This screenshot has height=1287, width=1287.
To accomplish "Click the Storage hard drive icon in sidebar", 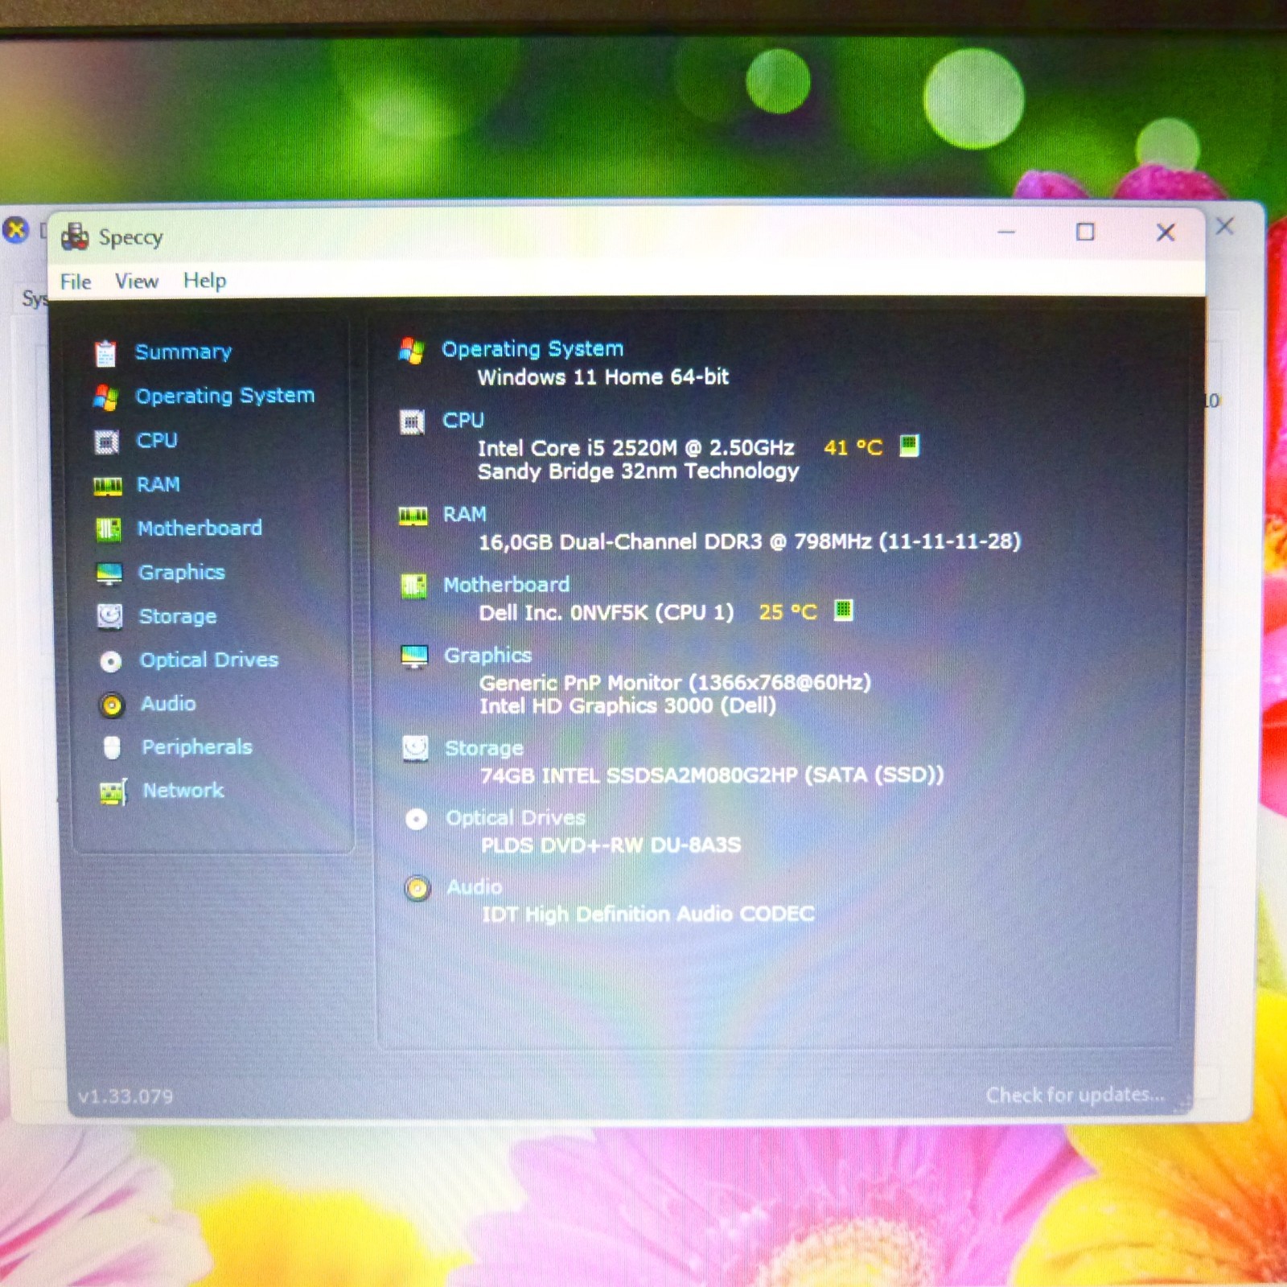I will click(x=110, y=617).
